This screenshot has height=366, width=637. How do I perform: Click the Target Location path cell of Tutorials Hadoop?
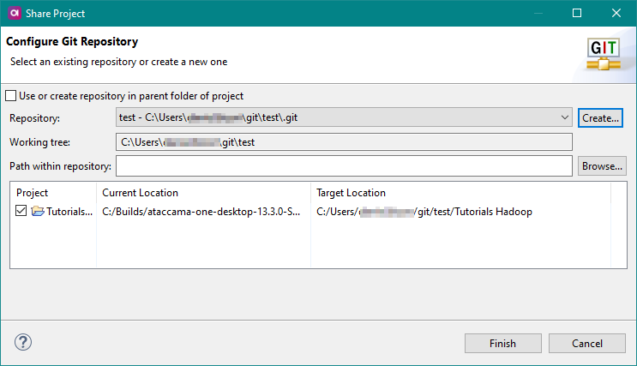[x=424, y=212]
